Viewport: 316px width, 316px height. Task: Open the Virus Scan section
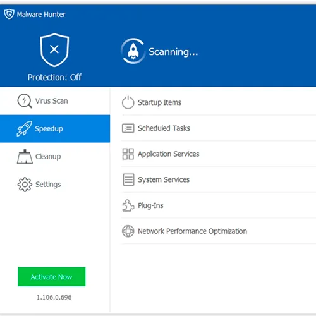click(x=55, y=101)
